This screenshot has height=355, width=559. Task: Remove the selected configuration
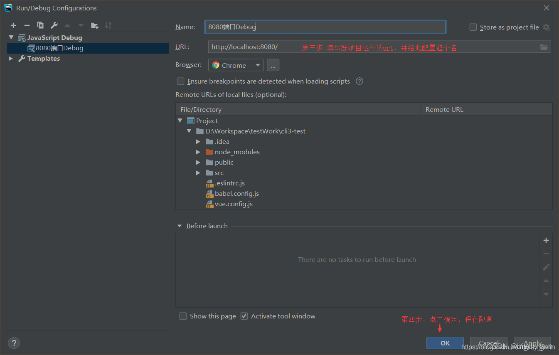click(x=27, y=25)
